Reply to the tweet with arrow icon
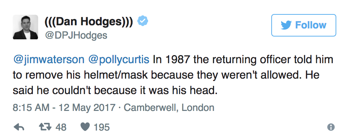Viewport: 349px width, 139px height. pyautogui.click(x=19, y=127)
